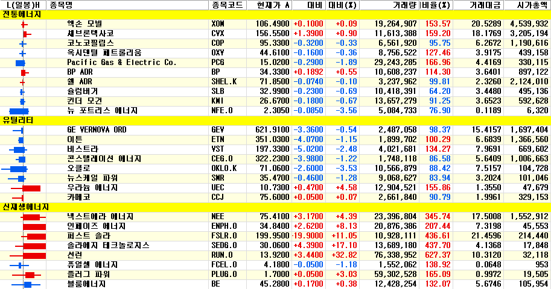
Task: Click the ticker code FSLR.O
Action: tap(224, 235)
